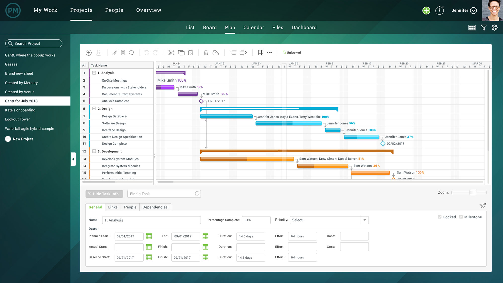Click the Delete task icon
Screen dimensions: 503x283
(206, 53)
